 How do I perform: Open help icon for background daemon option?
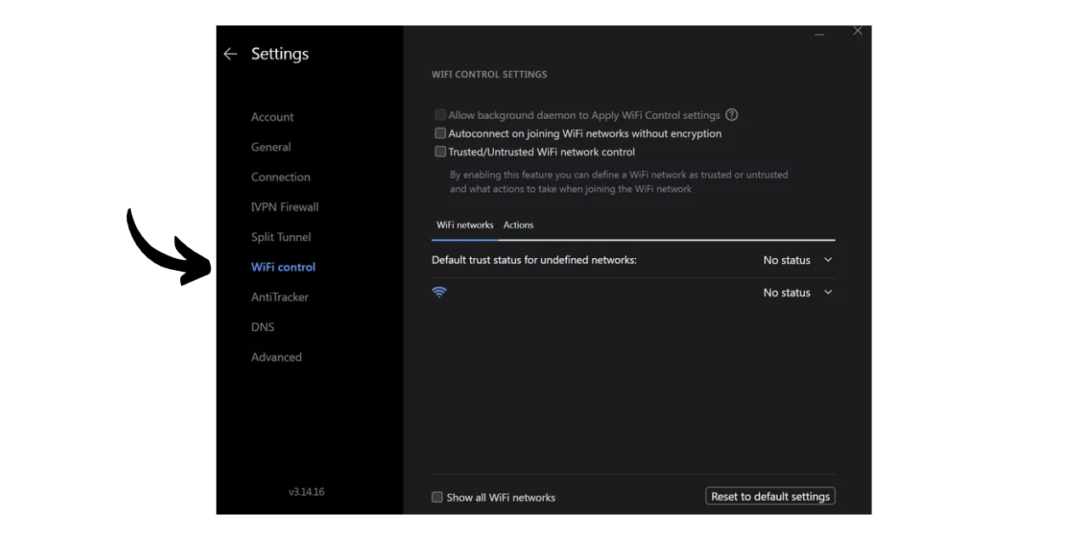pos(731,115)
